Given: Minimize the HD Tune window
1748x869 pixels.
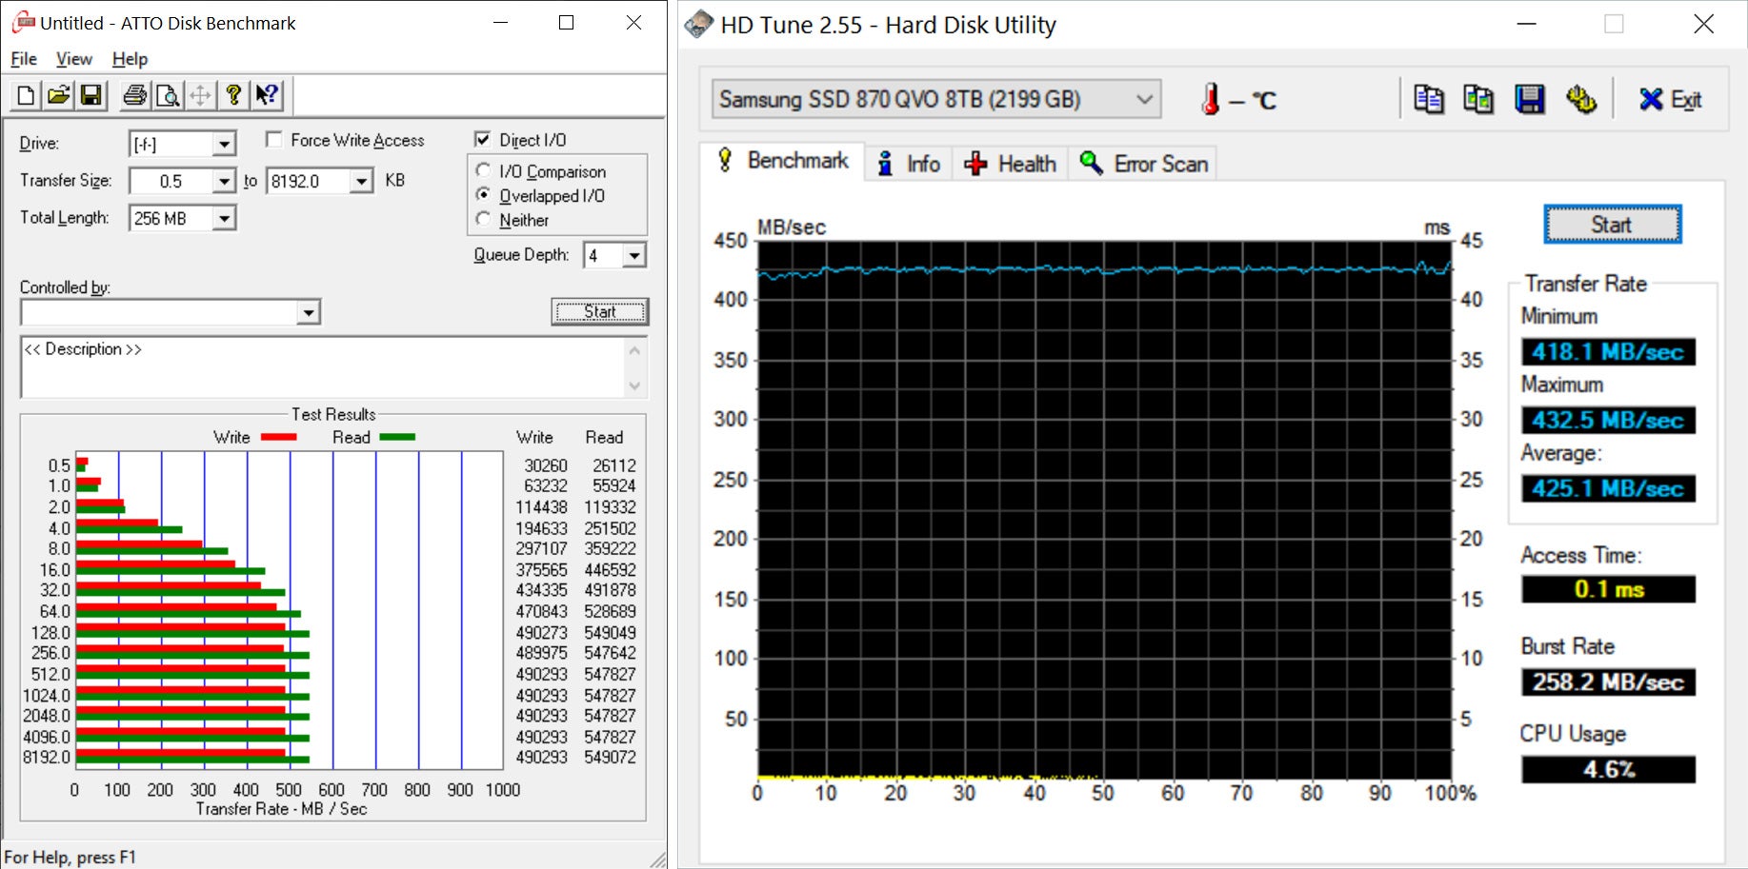Looking at the screenshot, I should (1527, 24).
